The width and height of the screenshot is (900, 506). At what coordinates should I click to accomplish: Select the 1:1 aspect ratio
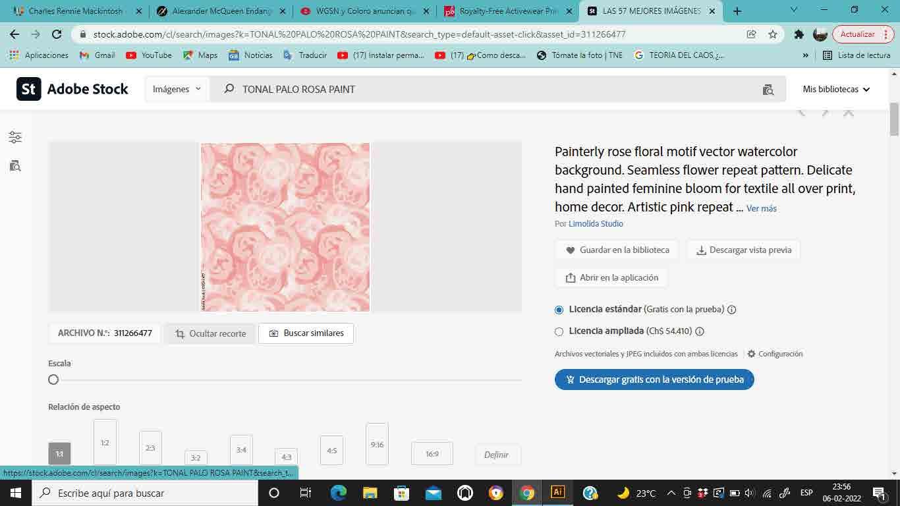point(59,453)
